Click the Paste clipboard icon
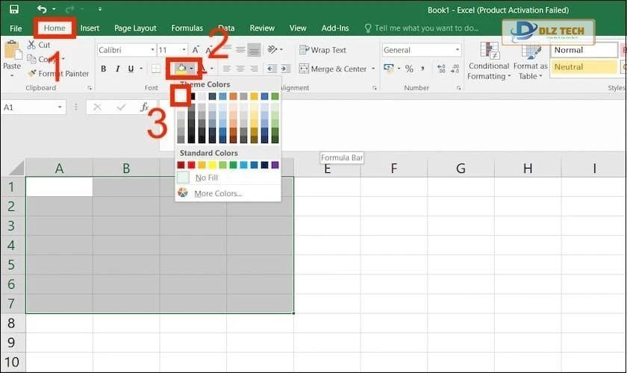The image size is (627, 373). click(x=12, y=52)
